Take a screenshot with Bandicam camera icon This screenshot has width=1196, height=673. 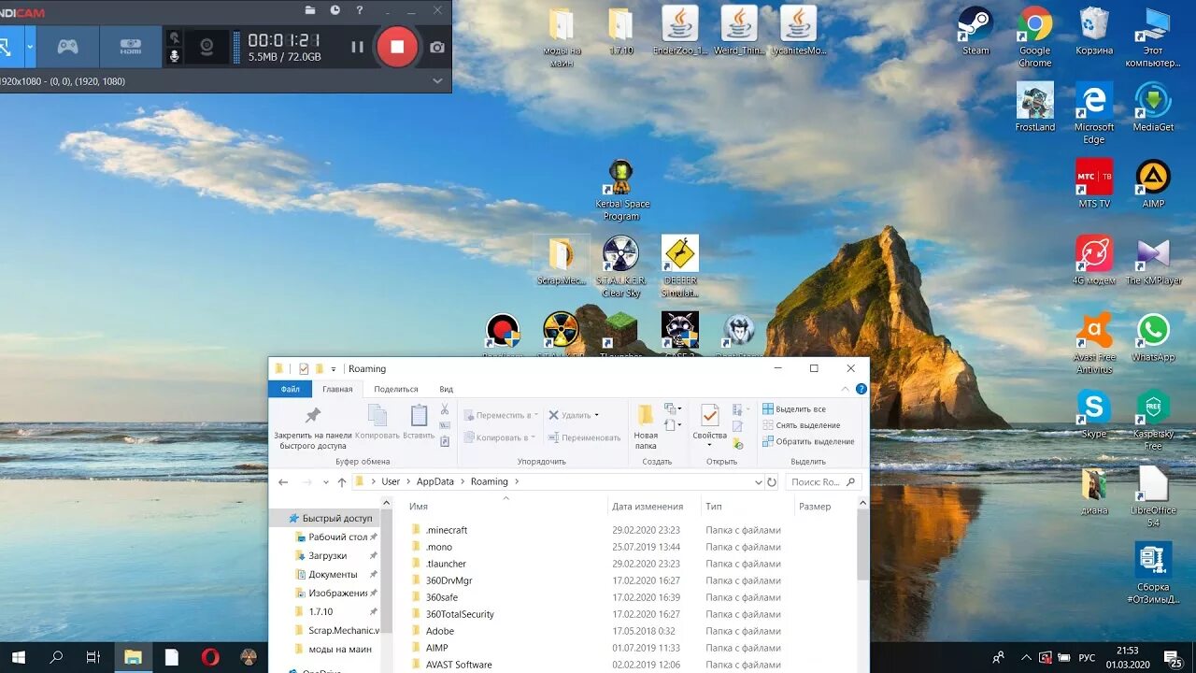pyautogui.click(x=436, y=47)
